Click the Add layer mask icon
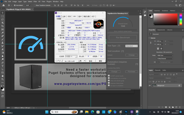Viewport: 184px width, 115px height. click(166, 107)
